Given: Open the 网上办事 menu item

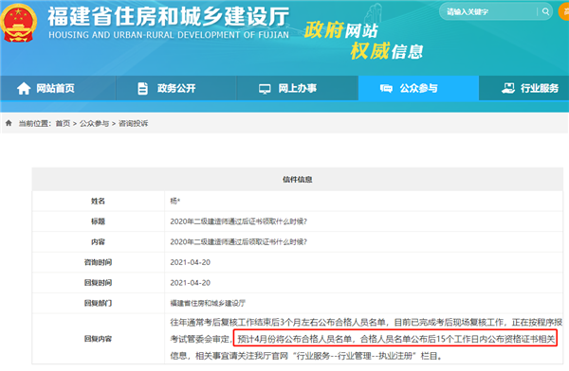Looking at the screenshot, I should click(298, 88).
